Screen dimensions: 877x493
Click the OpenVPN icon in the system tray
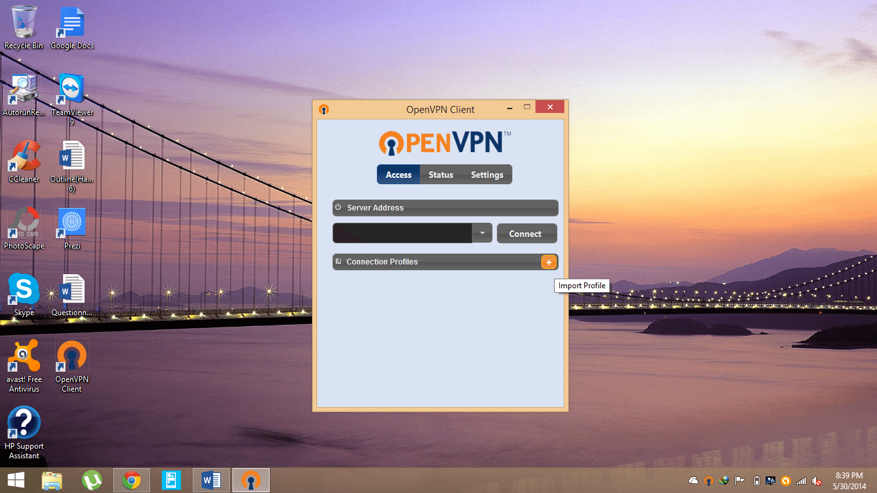tap(709, 480)
